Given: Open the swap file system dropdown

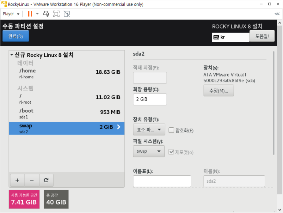Looking at the screenshot, I should 149,151.
